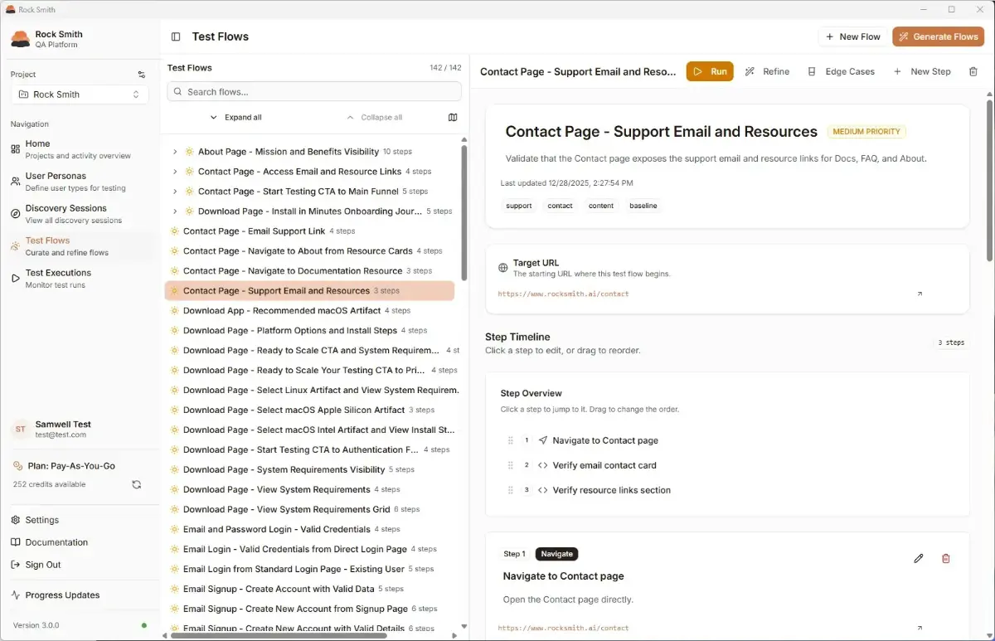Screen dimensions: 995x641
Task: Click the project filter settings icon
Action: point(141,75)
